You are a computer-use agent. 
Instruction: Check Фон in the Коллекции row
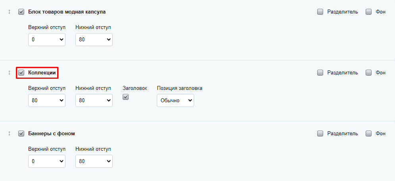click(368, 73)
